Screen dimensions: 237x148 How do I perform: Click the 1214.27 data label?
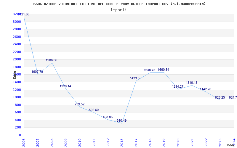click(x=177, y=87)
